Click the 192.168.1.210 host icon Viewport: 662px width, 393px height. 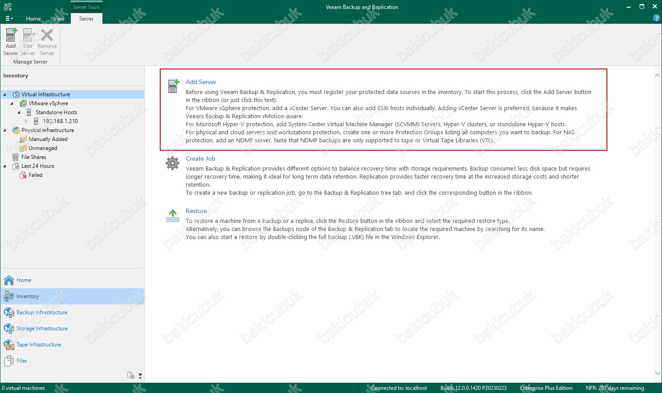(x=36, y=121)
